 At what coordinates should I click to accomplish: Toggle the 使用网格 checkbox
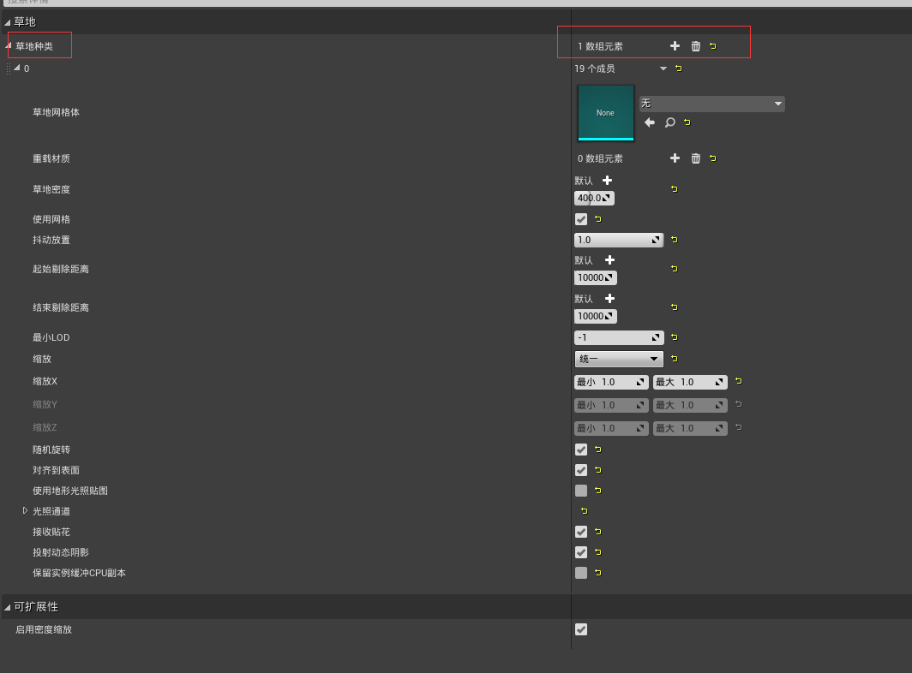[x=581, y=219]
